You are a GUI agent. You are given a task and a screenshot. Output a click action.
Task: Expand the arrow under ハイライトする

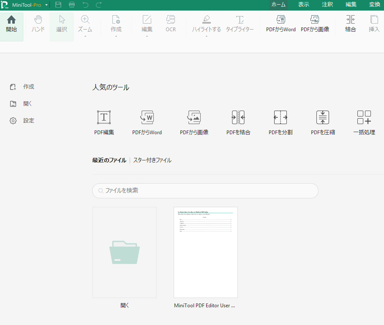pyautogui.click(x=207, y=36)
